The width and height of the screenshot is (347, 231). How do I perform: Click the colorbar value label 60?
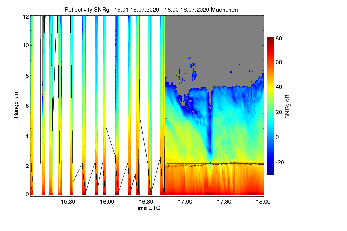(279, 62)
